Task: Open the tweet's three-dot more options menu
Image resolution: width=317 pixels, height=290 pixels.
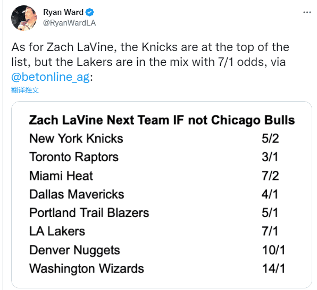Action: click(x=307, y=13)
